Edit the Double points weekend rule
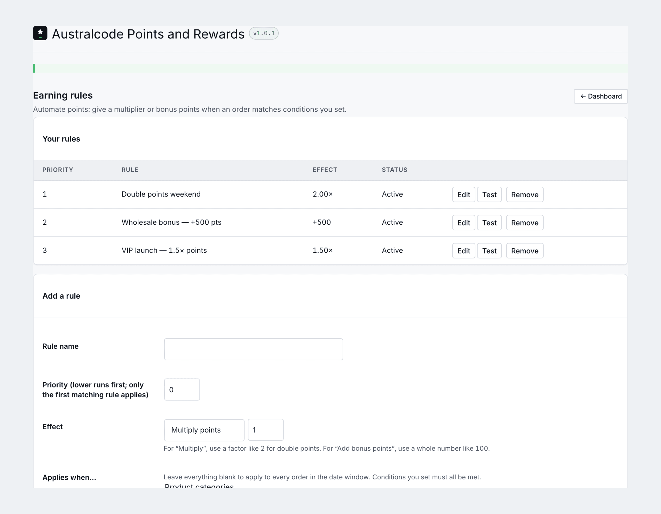The image size is (661, 514). (x=463, y=194)
